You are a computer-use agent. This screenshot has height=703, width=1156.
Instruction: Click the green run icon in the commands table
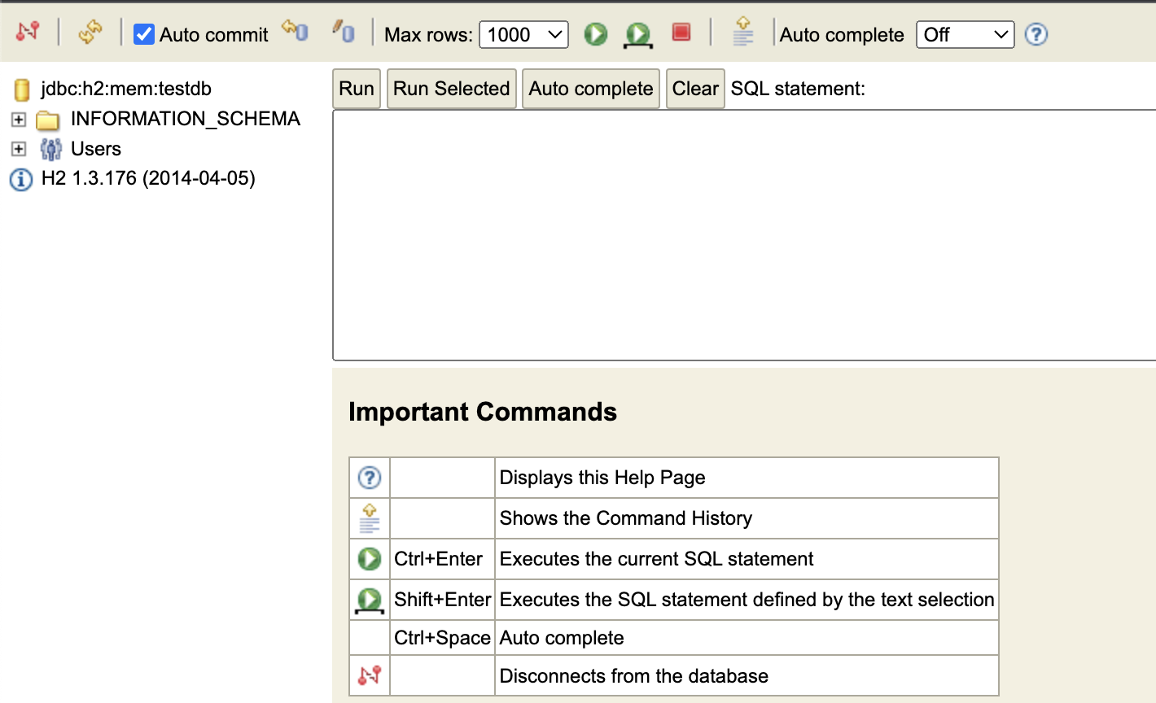[370, 559]
